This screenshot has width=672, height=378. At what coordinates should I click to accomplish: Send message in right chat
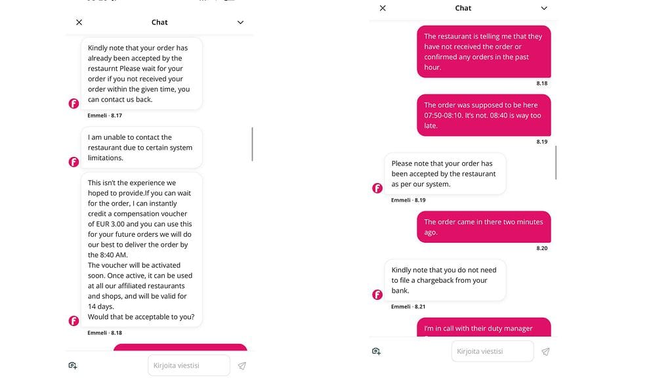click(545, 352)
